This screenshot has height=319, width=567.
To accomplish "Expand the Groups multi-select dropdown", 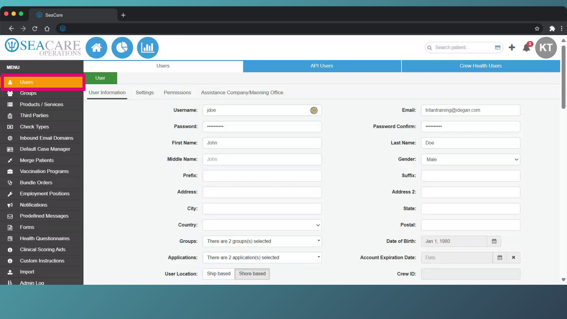I will coord(262,241).
